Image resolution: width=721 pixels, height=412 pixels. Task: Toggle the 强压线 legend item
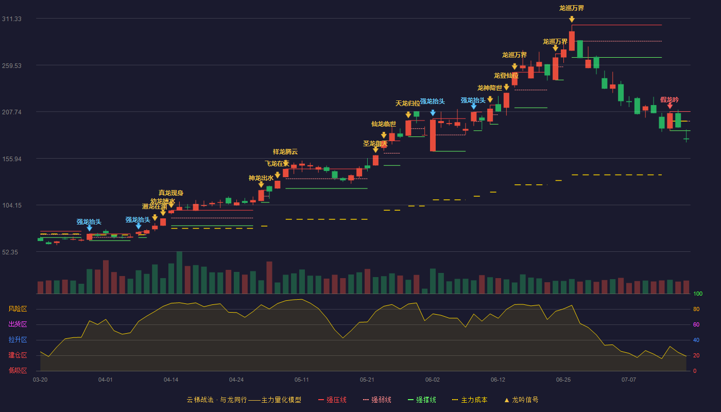coord(332,400)
